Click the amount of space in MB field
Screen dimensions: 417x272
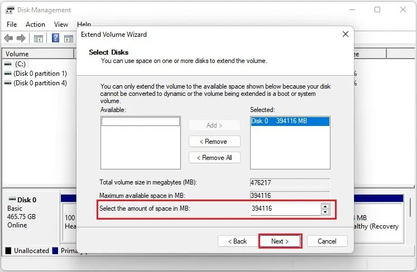[x=285, y=209]
